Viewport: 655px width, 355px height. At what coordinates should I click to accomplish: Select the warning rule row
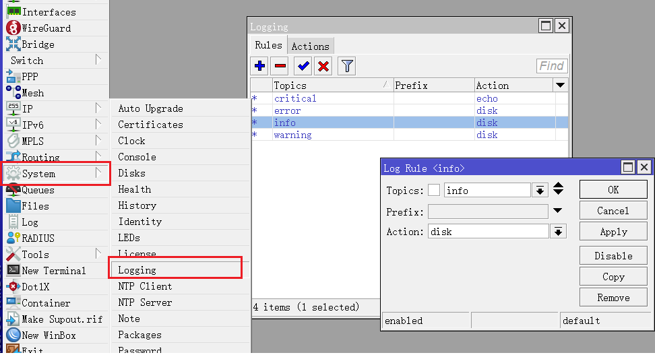(293, 135)
